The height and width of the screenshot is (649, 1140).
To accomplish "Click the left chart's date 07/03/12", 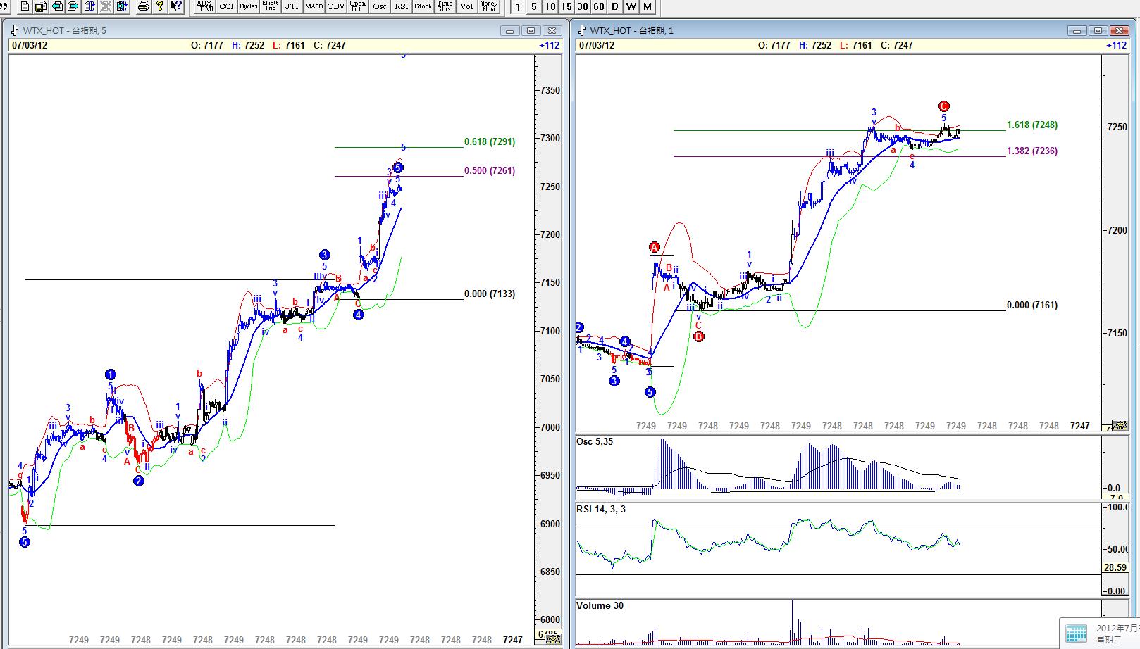I will 29,46.
